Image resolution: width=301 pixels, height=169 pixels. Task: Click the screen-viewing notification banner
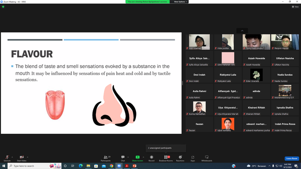[147, 2]
